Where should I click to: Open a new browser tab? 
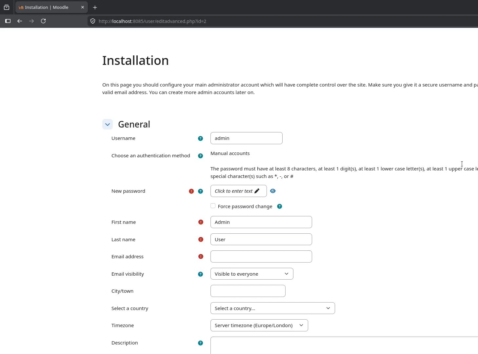[95, 7]
